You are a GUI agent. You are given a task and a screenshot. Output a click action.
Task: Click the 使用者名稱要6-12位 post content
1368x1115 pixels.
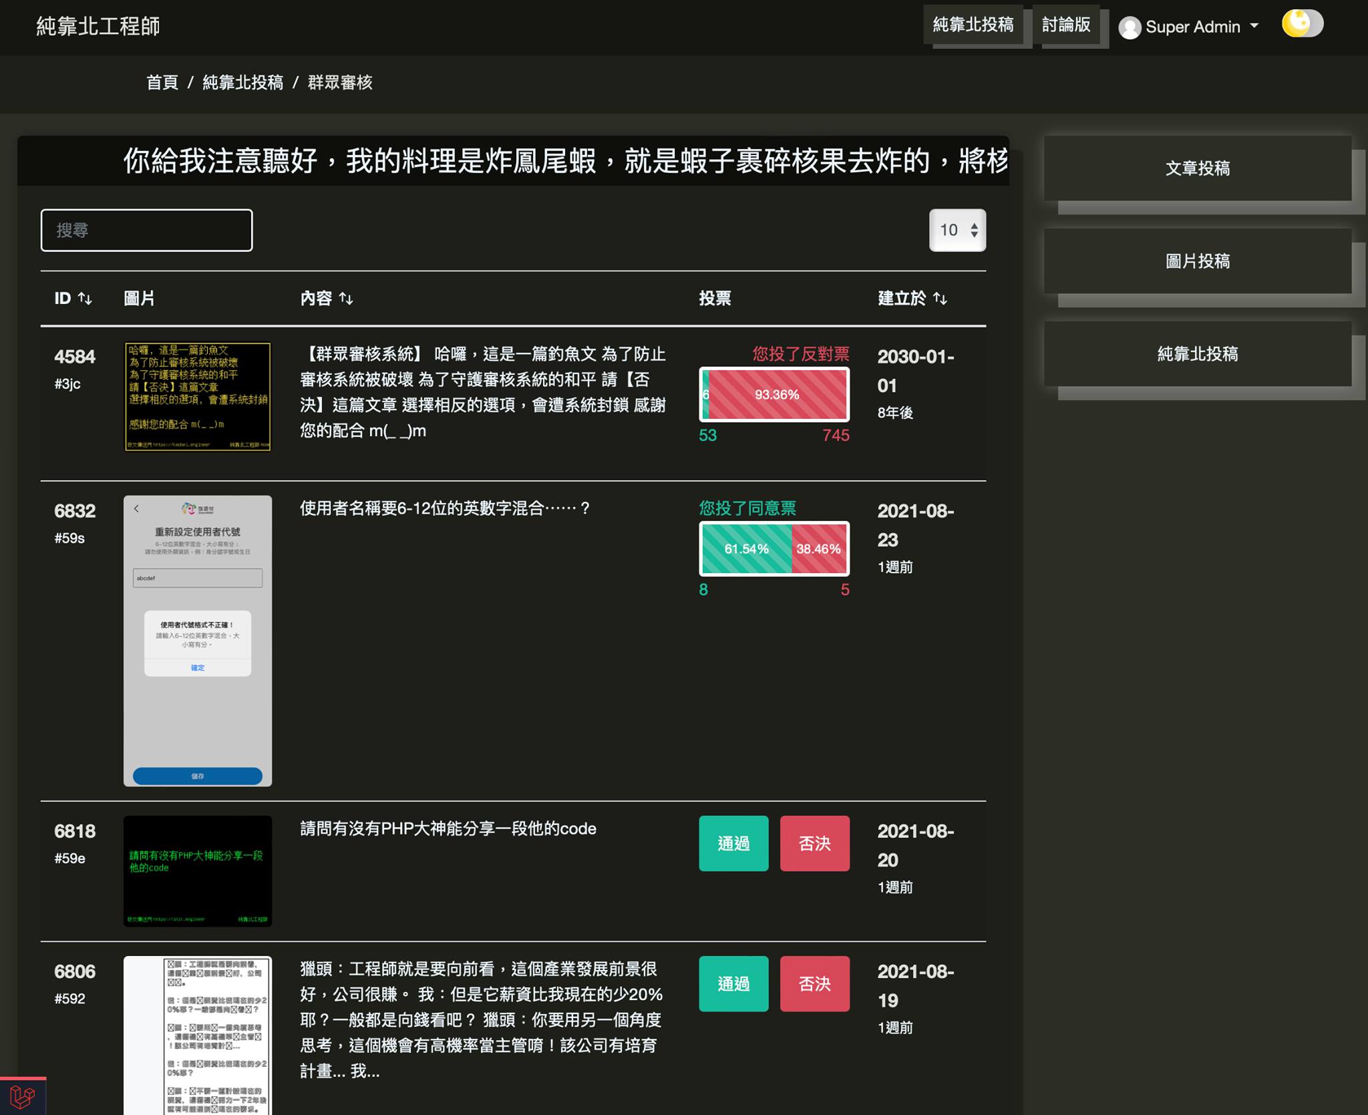(x=445, y=509)
